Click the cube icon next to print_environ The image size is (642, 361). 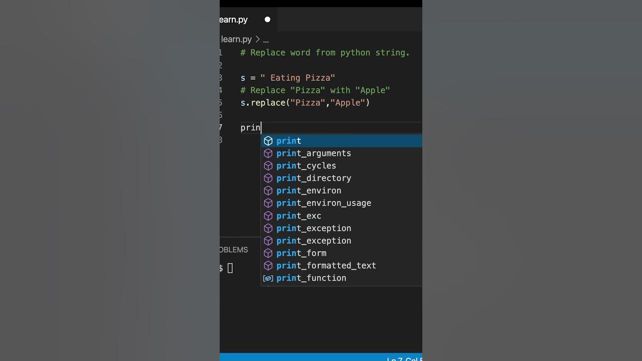(x=268, y=191)
